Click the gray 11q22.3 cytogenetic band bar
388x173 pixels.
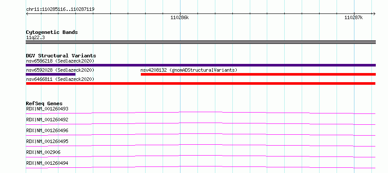pyautogui.click(x=201, y=42)
